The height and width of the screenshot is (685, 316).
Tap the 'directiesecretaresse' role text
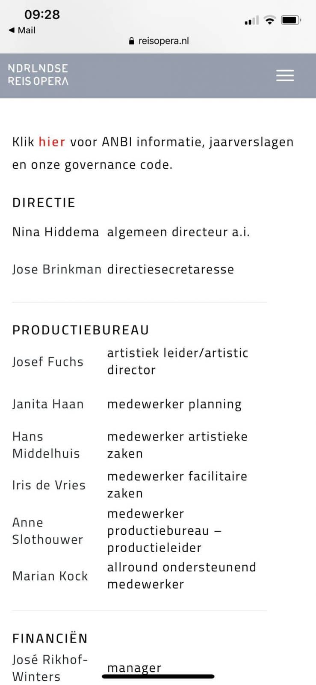point(170,269)
